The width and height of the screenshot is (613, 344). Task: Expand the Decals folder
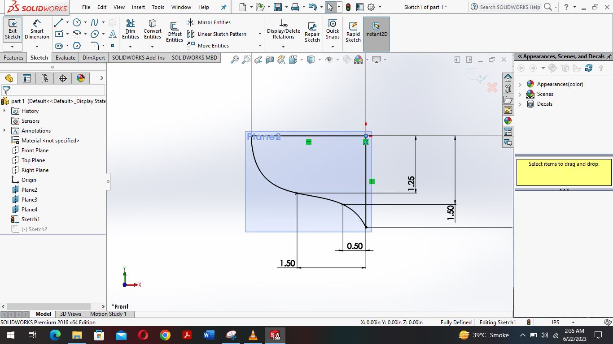tap(520, 104)
